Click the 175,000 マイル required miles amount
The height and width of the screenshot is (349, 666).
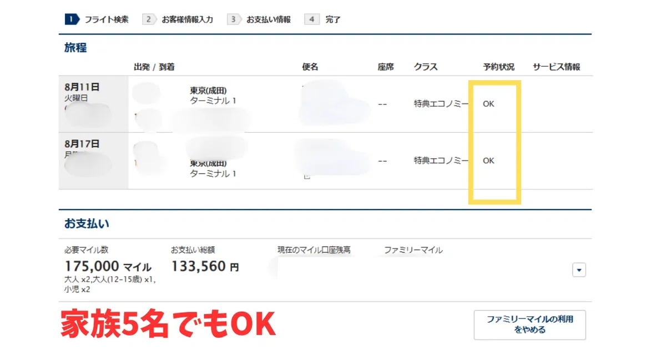[x=108, y=267]
